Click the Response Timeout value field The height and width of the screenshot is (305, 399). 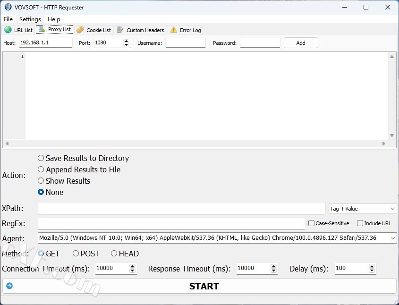pyautogui.click(x=254, y=268)
